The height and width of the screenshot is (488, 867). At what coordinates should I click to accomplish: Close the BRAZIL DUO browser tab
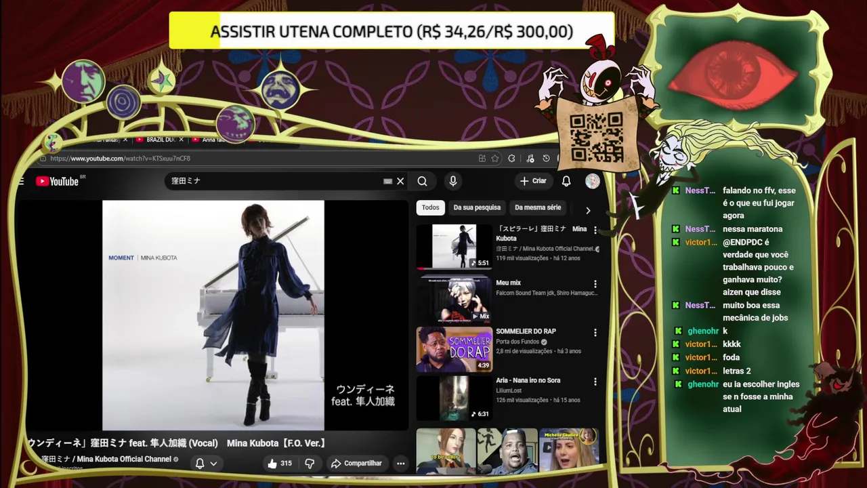[x=181, y=140]
